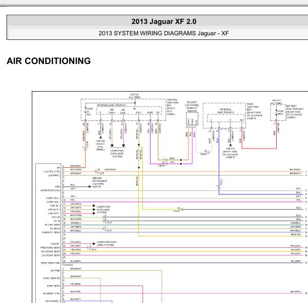Click the "BEHIND INSTRUMENT CLUSTER" ground note
The image size is (308, 303).
(x=100, y=181)
